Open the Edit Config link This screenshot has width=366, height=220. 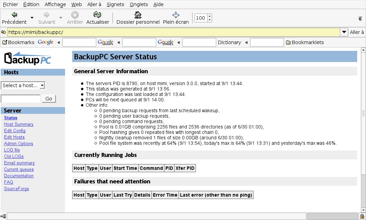coord(15,131)
